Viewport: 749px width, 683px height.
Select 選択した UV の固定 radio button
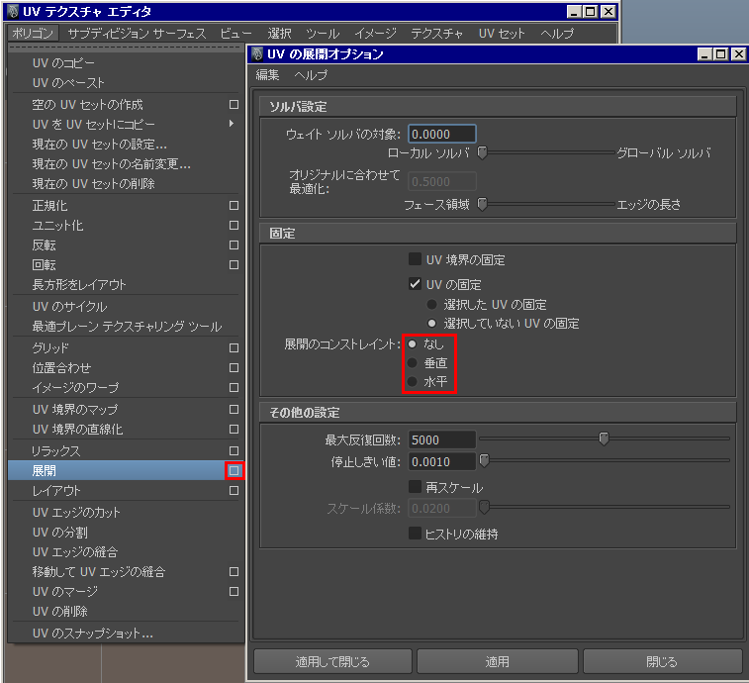pos(431,305)
